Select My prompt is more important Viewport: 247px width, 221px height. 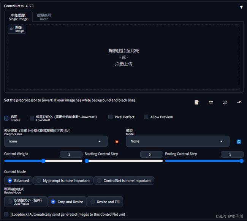click(63, 180)
